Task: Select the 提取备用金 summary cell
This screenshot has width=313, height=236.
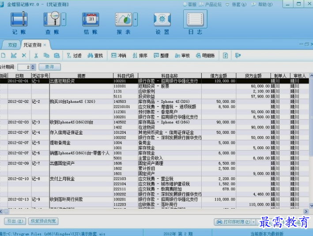Action: (81, 142)
